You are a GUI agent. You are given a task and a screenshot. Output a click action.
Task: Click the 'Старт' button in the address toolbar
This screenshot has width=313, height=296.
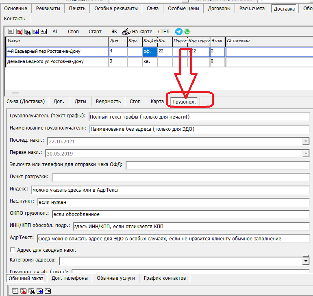coord(95,32)
